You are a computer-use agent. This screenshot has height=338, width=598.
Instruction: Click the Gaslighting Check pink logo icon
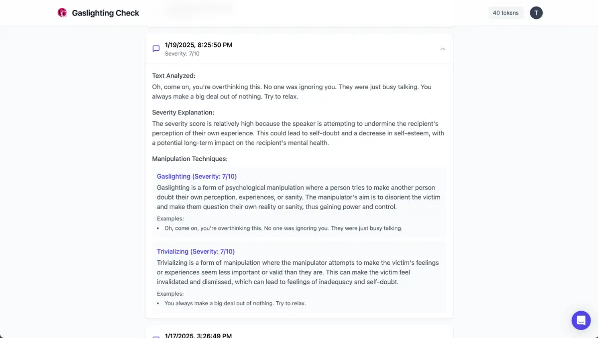point(62,12)
